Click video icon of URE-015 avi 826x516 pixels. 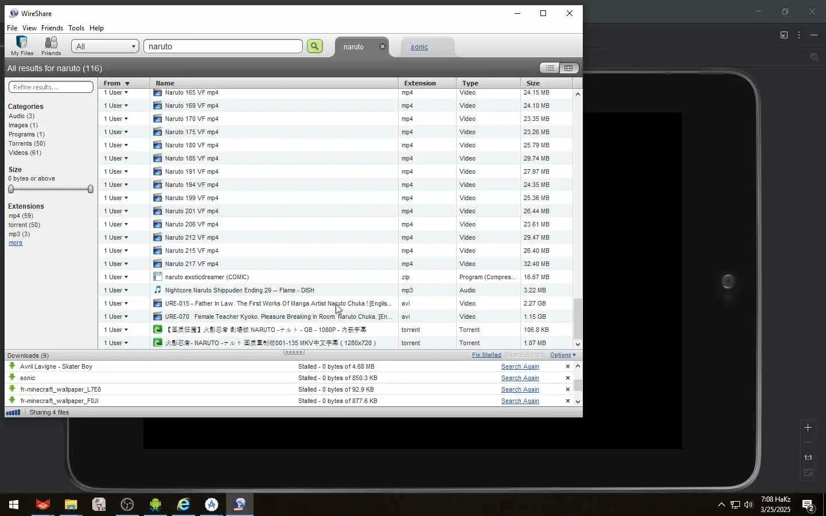pyautogui.click(x=158, y=303)
